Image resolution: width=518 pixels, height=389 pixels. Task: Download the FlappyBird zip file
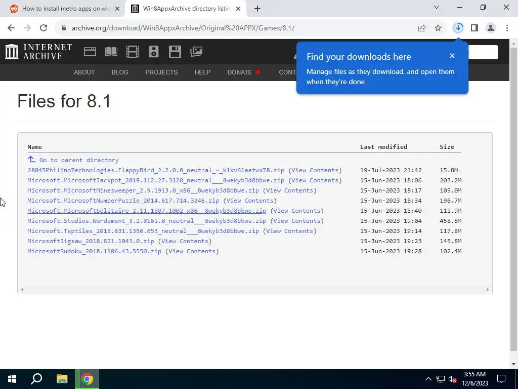coord(156,170)
